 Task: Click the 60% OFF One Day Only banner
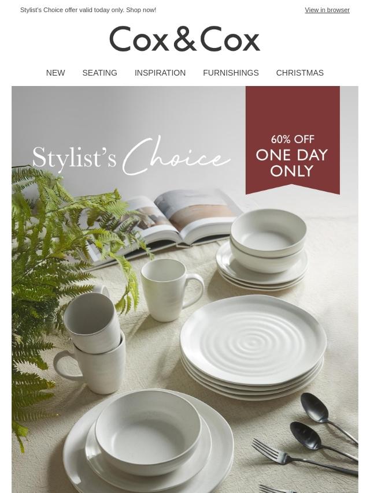[293, 140]
